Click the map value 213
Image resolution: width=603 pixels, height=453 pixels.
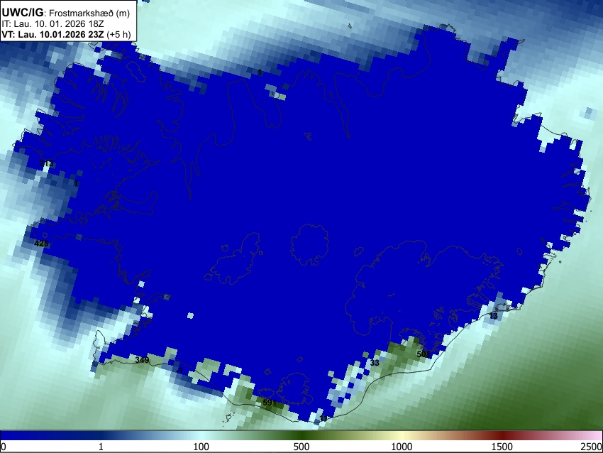(x=47, y=164)
